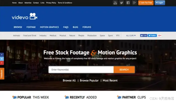Image resolution: width=176 pixels, height=102 pixels.
Task: Click the Facebook Like button
Action: point(143,35)
